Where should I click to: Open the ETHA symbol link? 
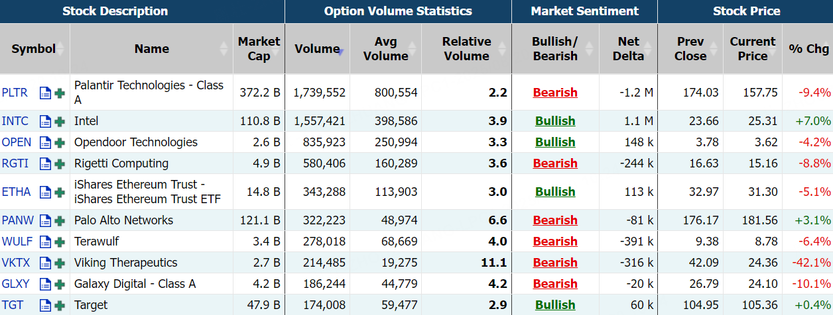click(16, 192)
